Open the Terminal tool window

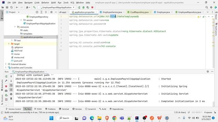click(64, 109)
